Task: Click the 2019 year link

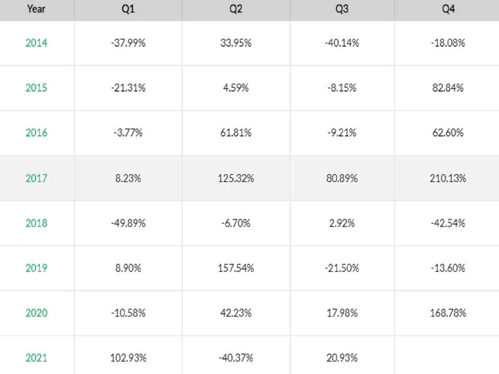Action: (x=36, y=268)
